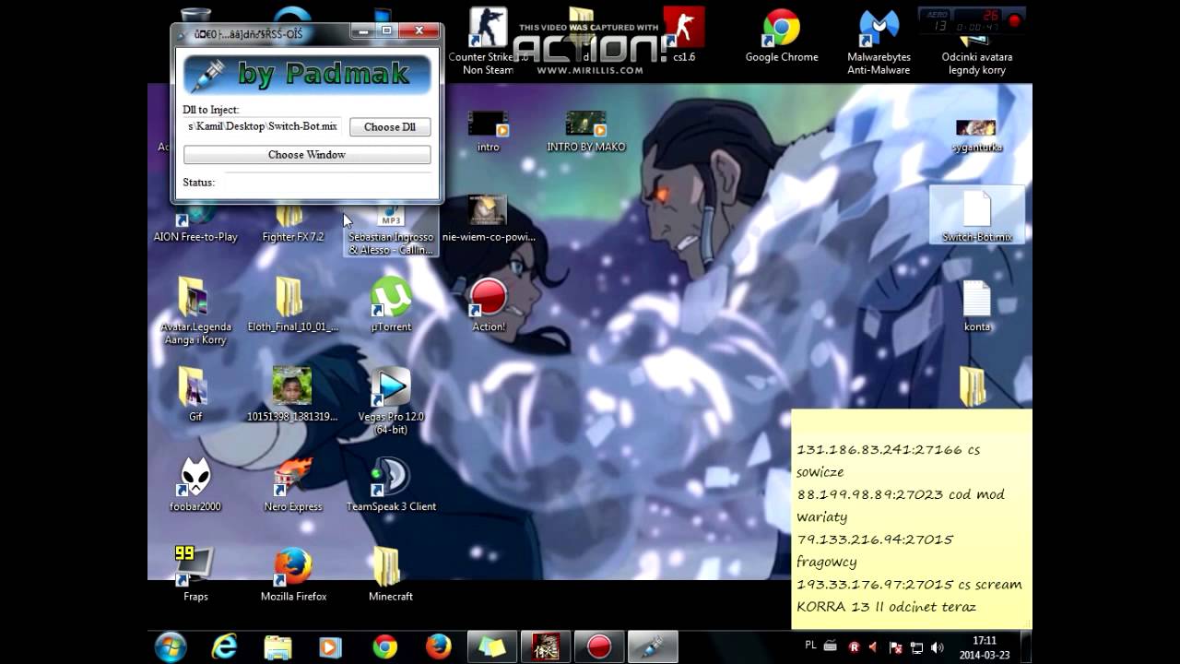Image resolution: width=1180 pixels, height=664 pixels.
Task: Open the Nero Express desktop shortcut
Action: (293, 485)
